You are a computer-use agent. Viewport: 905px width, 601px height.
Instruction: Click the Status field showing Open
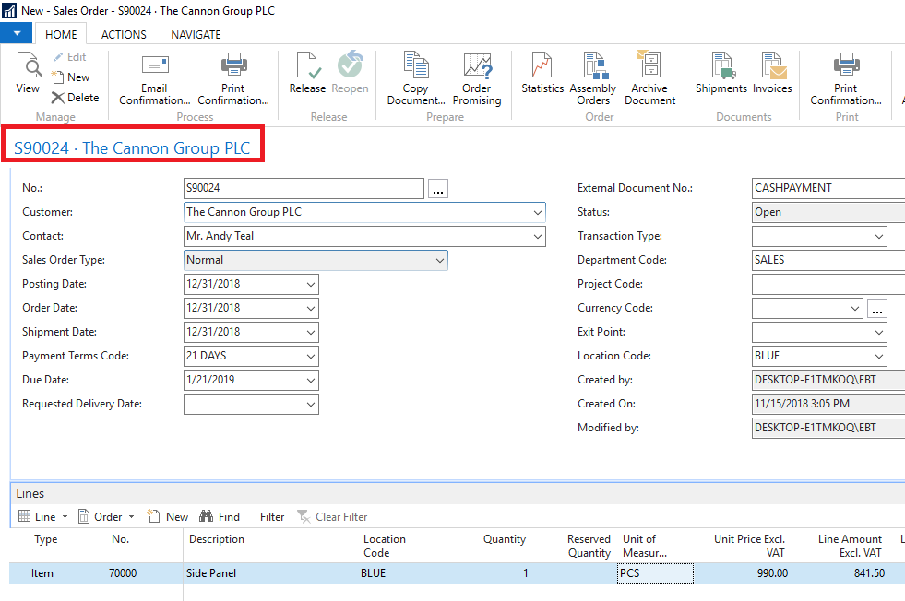tap(828, 212)
